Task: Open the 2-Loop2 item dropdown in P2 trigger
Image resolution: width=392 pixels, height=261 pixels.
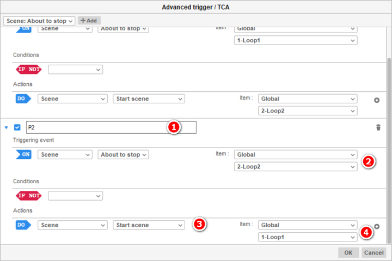Action: coord(296,167)
